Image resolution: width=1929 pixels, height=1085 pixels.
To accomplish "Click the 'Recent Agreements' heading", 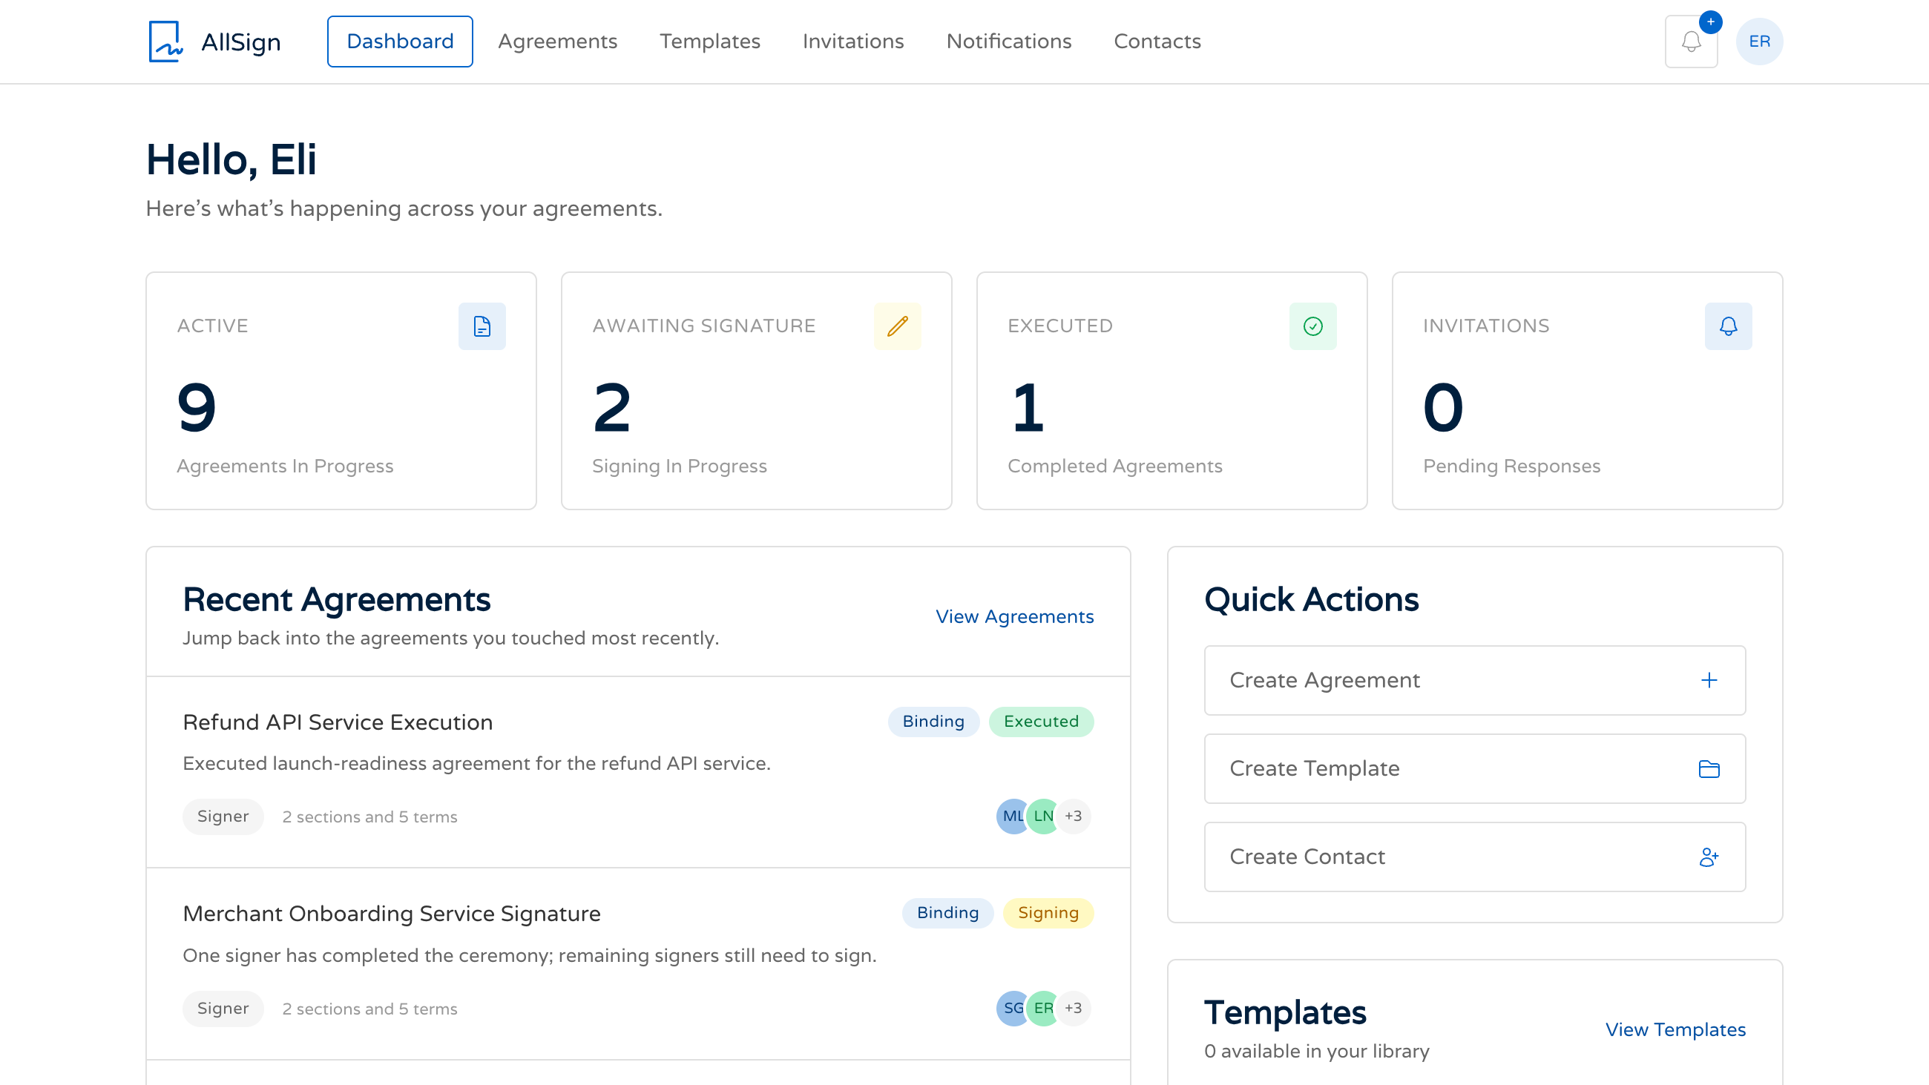I will tap(336, 600).
